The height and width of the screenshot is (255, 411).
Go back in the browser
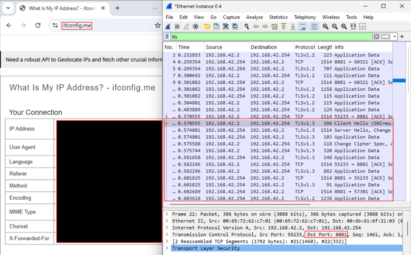[x=9, y=25]
